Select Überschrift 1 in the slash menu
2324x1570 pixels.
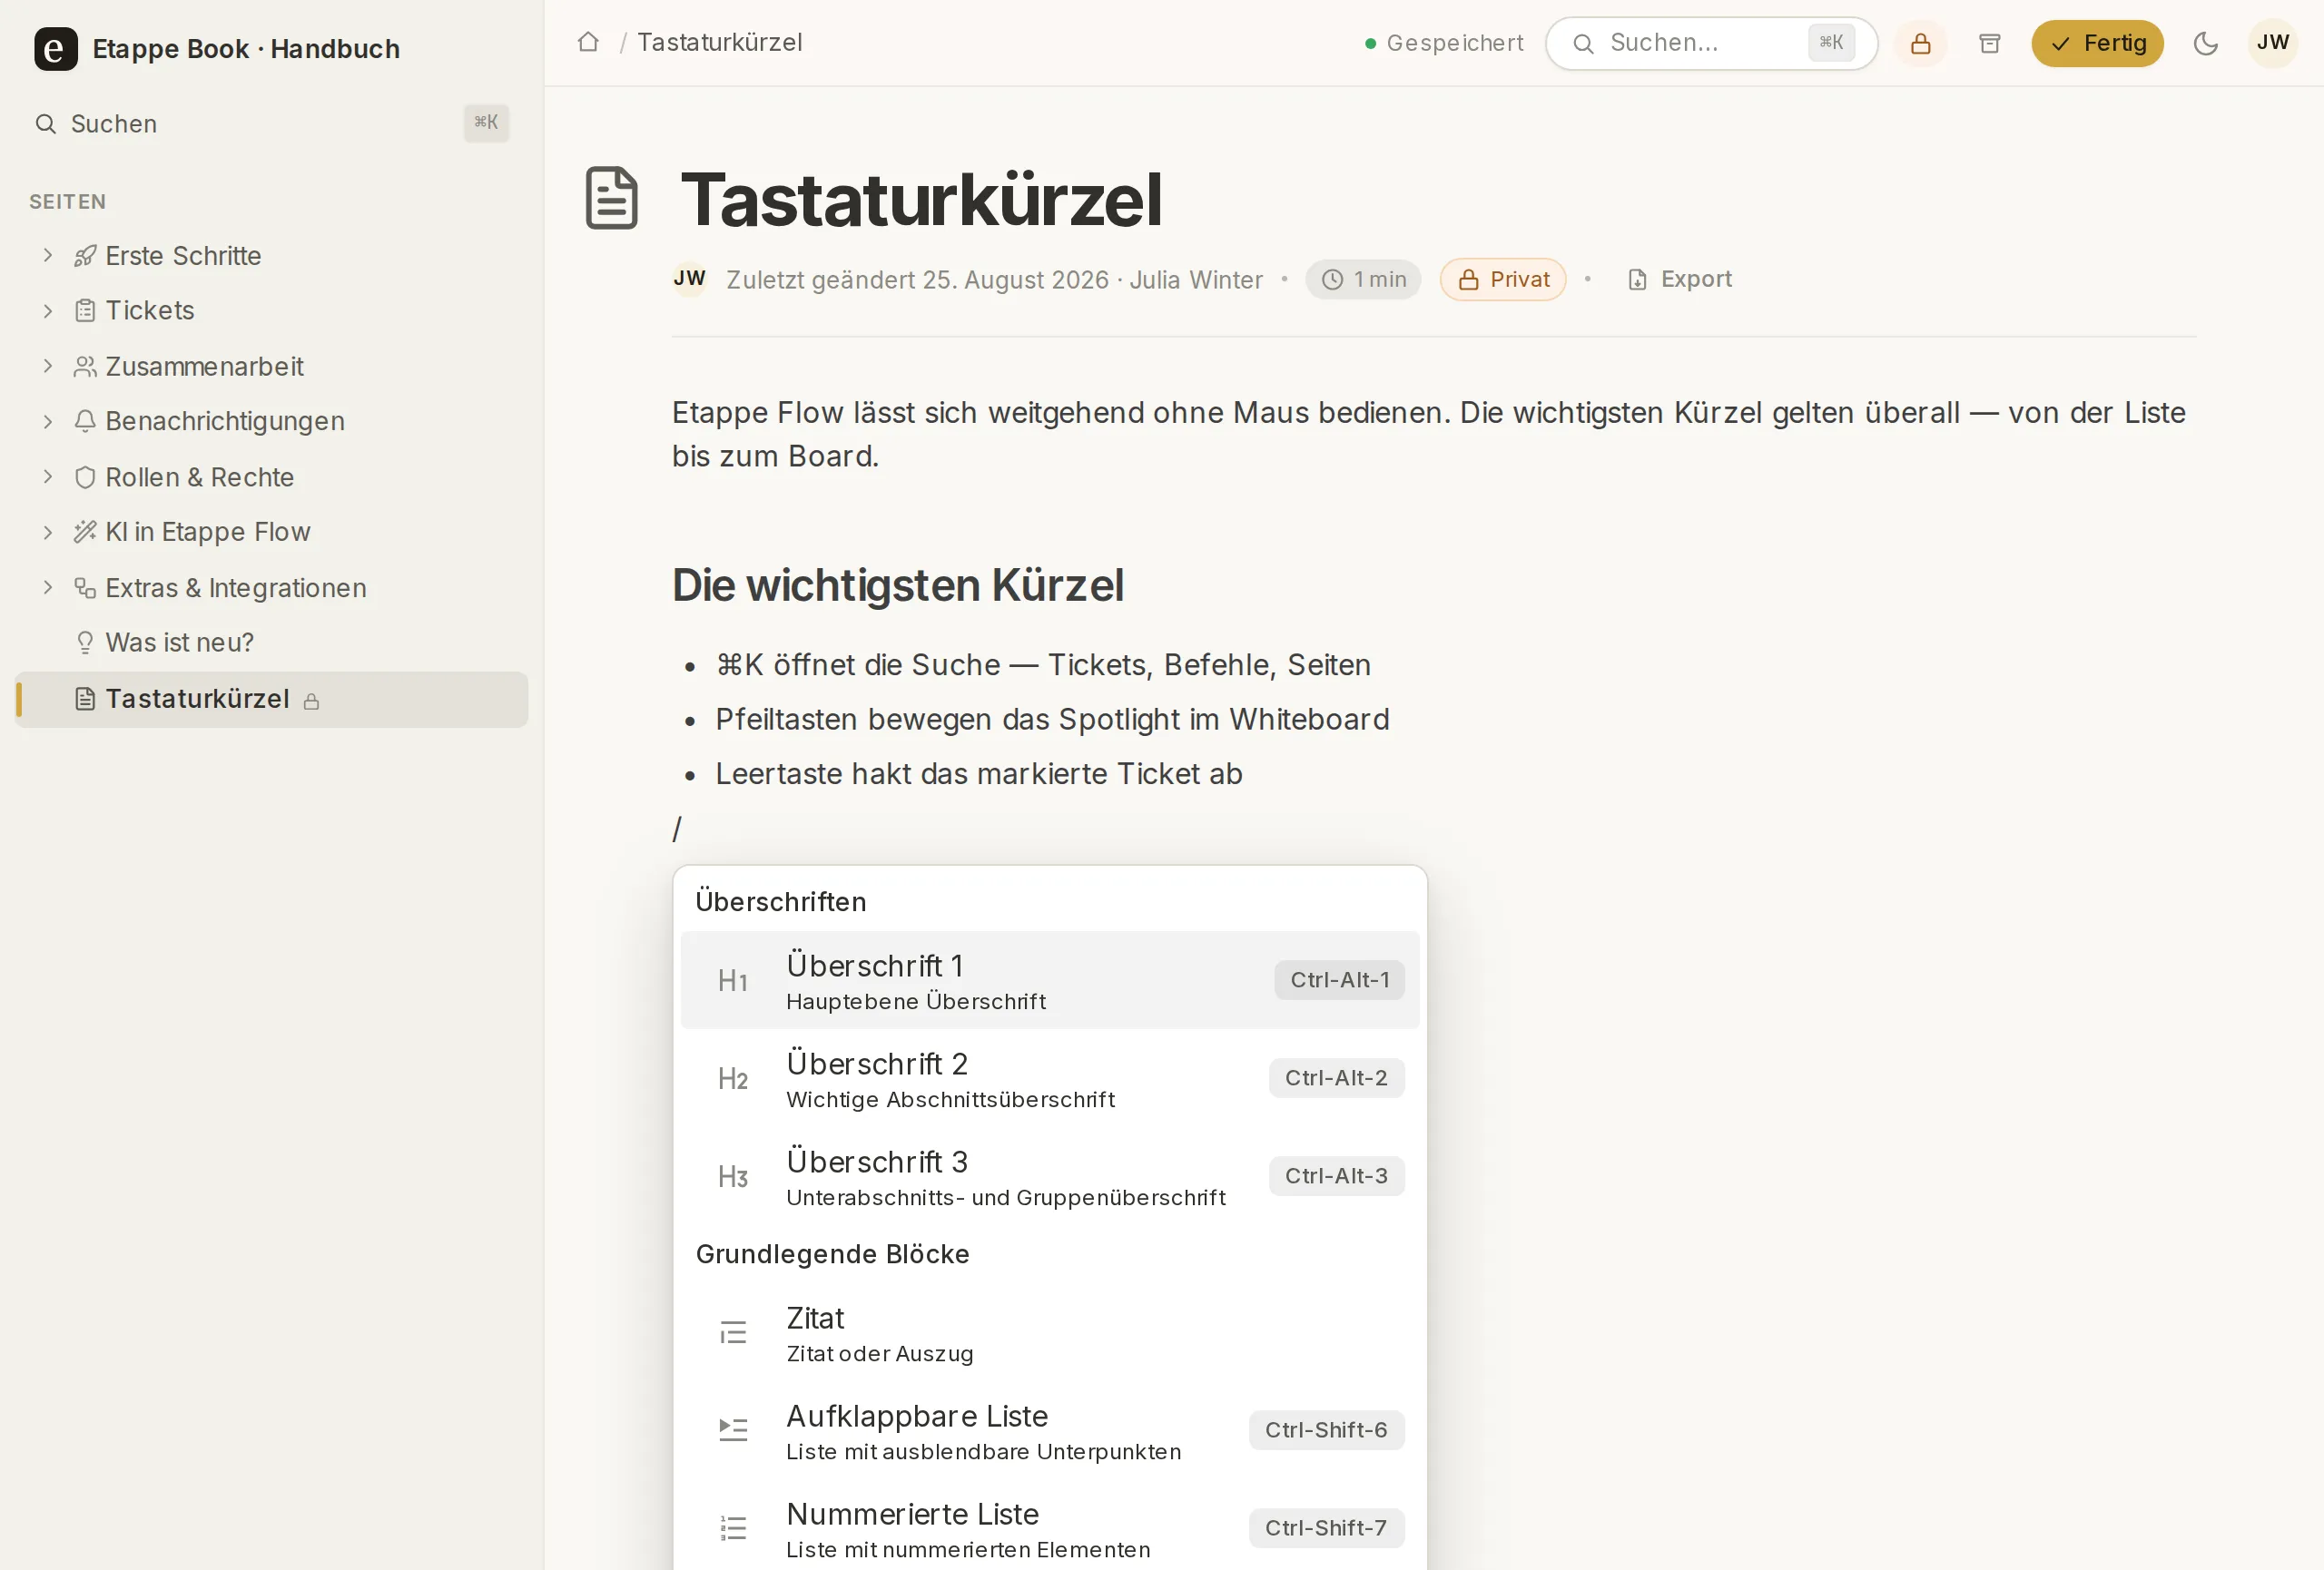[1050, 980]
